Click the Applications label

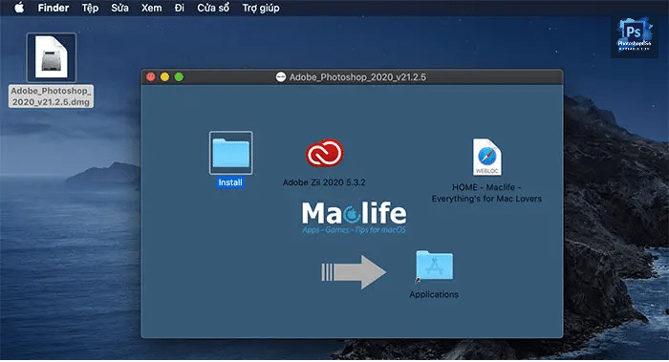pyautogui.click(x=434, y=294)
